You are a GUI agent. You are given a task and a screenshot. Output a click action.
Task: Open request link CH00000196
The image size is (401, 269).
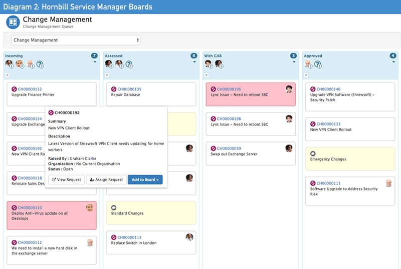point(229,118)
